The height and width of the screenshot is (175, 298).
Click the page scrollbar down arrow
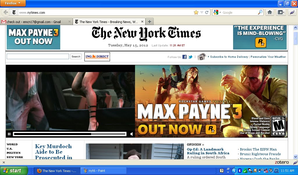(x=295, y=157)
